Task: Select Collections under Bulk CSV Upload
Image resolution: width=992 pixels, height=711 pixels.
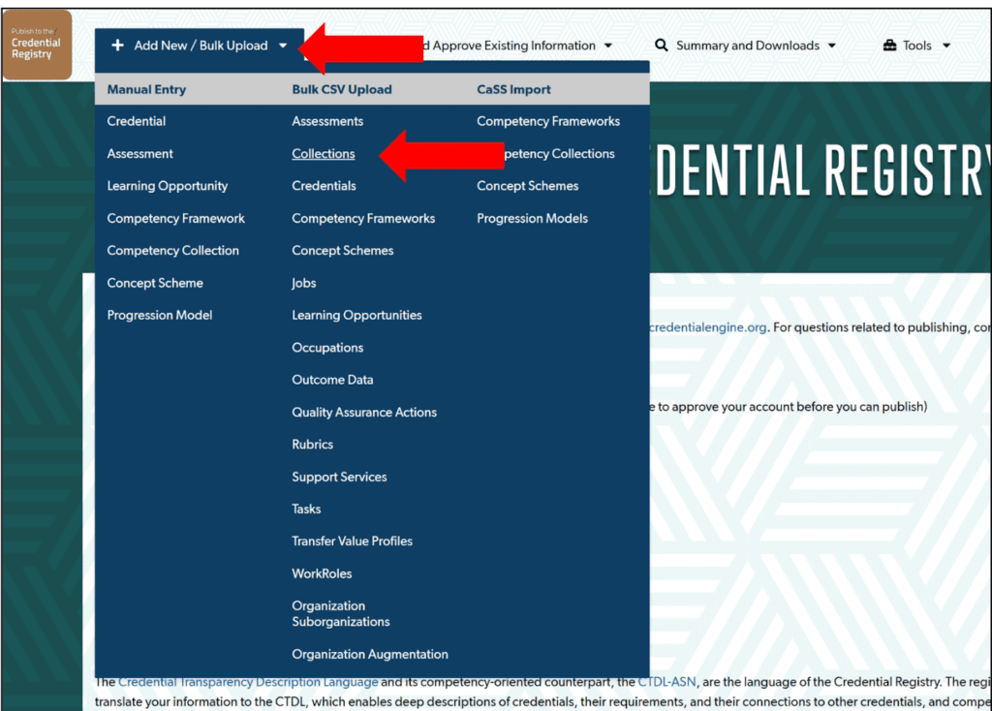Action: point(324,153)
